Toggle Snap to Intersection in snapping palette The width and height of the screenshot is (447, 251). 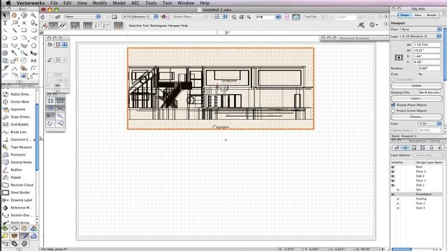(x=60, y=109)
